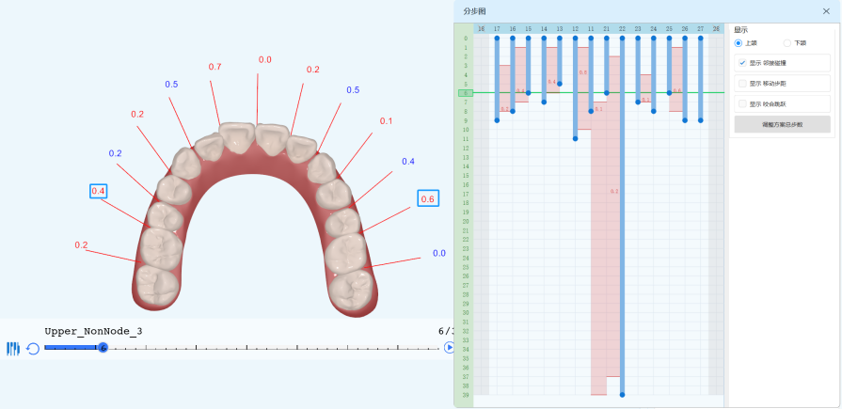This screenshot has width=842, height=409.
Task: Select the tooth 17 column header
Action: click(497, 29)
